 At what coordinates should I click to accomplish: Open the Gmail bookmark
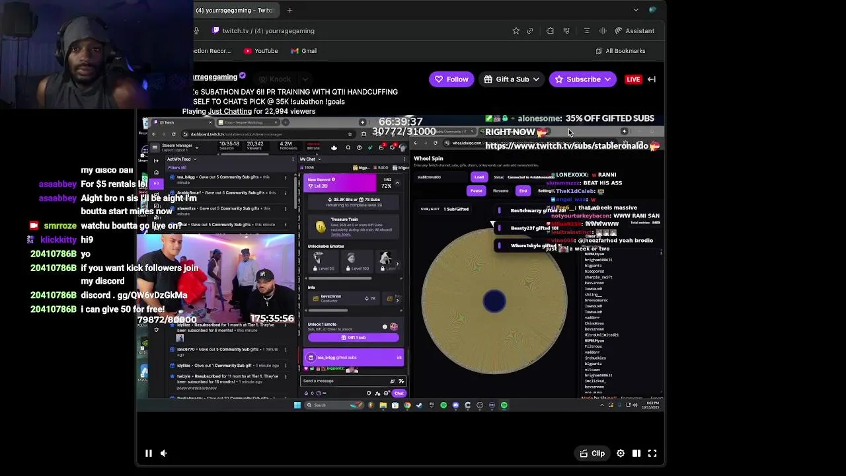coord(304,51)
